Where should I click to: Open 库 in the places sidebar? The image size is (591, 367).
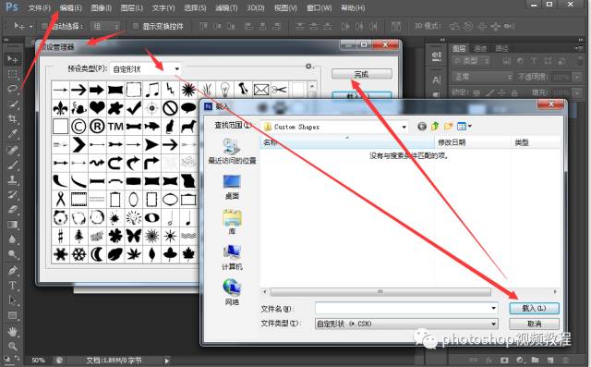pos(232,223)
